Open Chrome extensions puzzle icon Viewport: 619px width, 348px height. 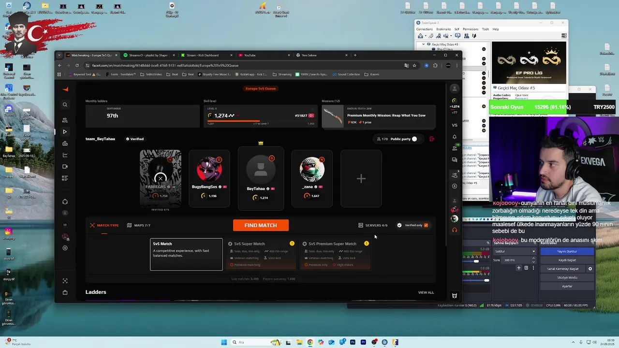coord(435,65)
